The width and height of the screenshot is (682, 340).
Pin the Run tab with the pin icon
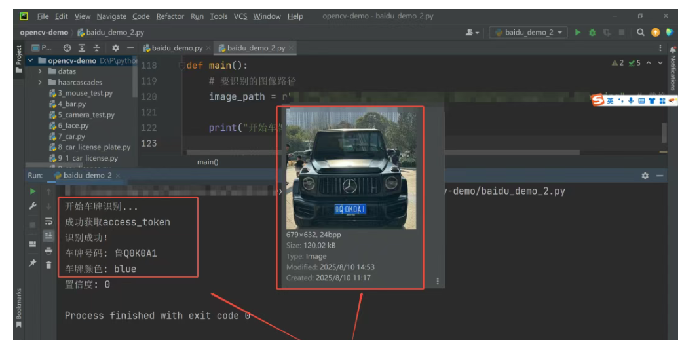coord(33,263)
